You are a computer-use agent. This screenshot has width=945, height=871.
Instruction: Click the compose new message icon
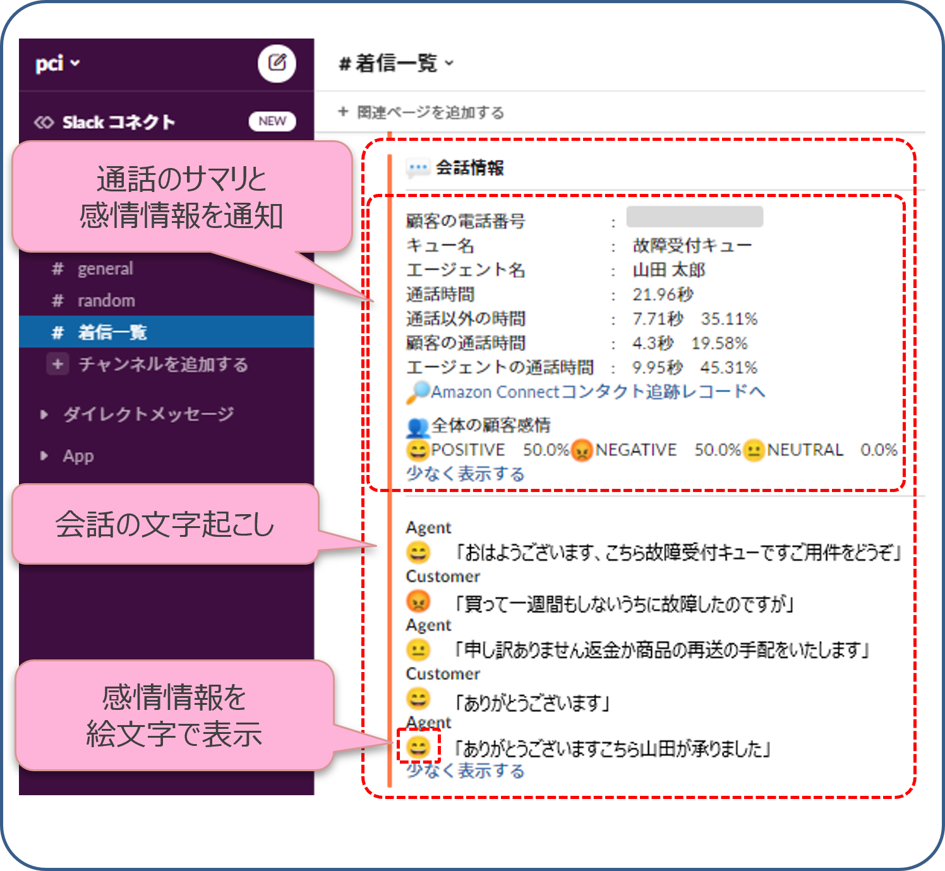point(277,63)
